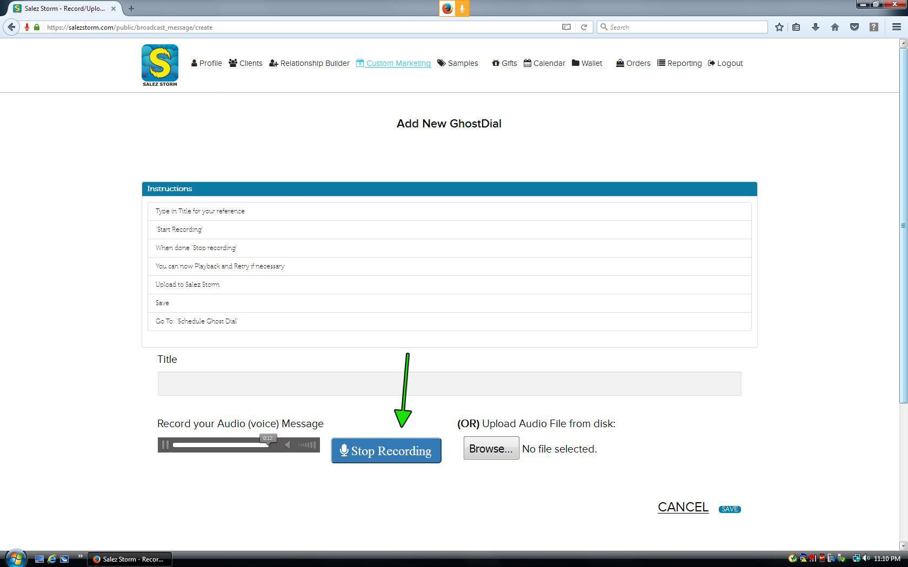Screen dimensions: 908x567
Task: Pause the audio recorder playback
Action: (165, 445)
